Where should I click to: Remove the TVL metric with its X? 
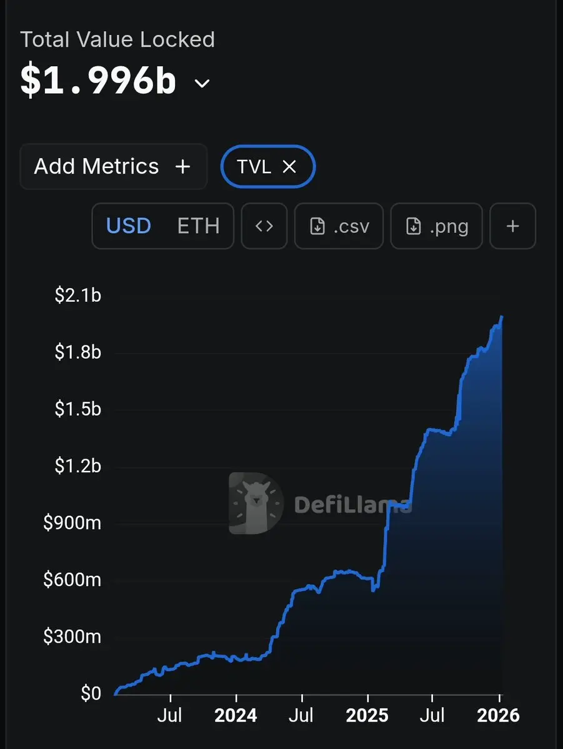click(x=289, y=166)
